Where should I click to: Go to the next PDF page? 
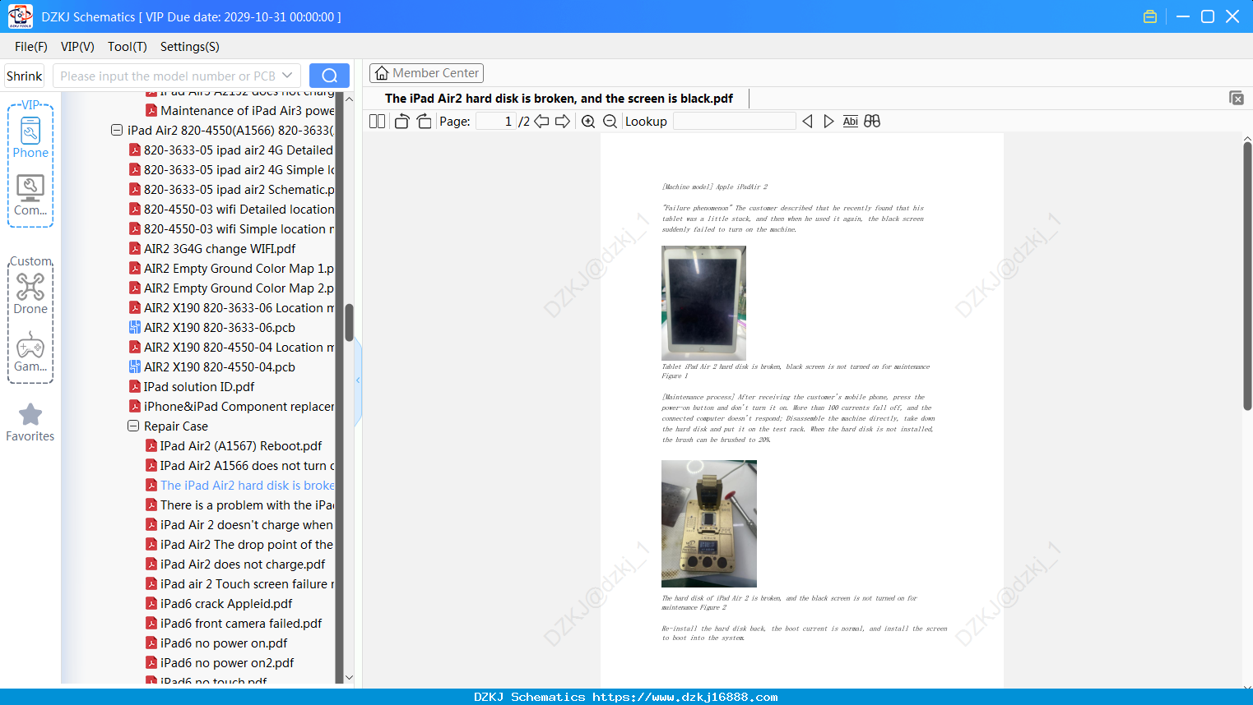(x=563, y=122)
